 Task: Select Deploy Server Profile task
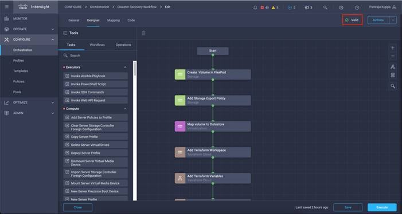(x=95, y=153)
